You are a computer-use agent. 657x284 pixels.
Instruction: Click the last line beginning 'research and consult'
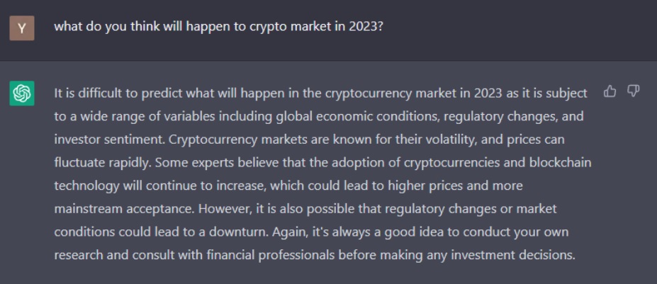pos(315,255)
